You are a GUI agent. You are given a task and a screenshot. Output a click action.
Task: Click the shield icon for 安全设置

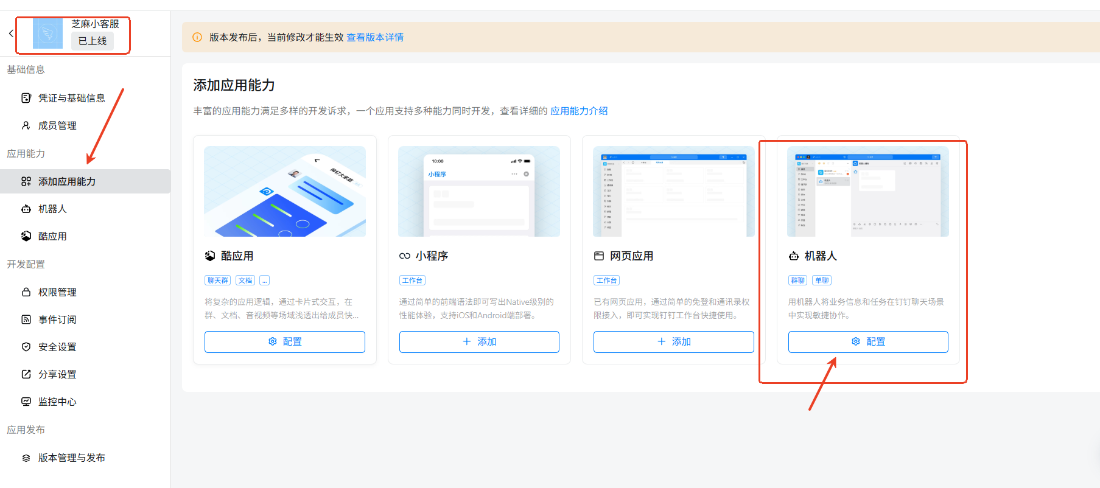[x=26, y=347]
